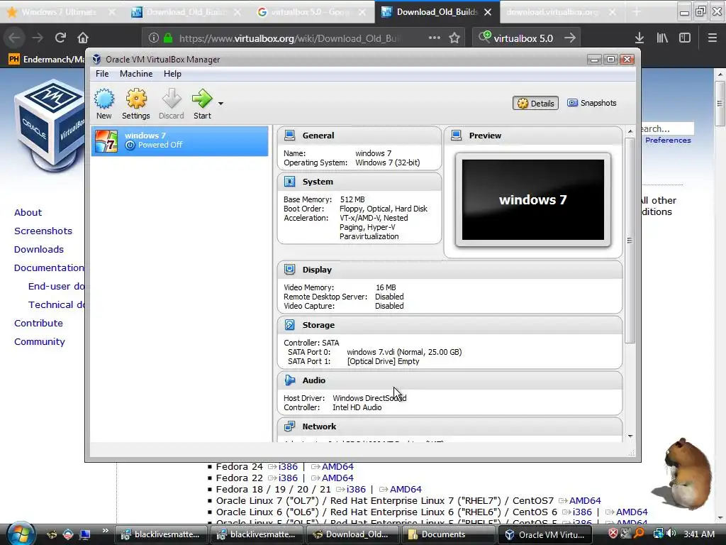
Task: Switch to the download.virtualbox.org tab
Action: [552, 12]
